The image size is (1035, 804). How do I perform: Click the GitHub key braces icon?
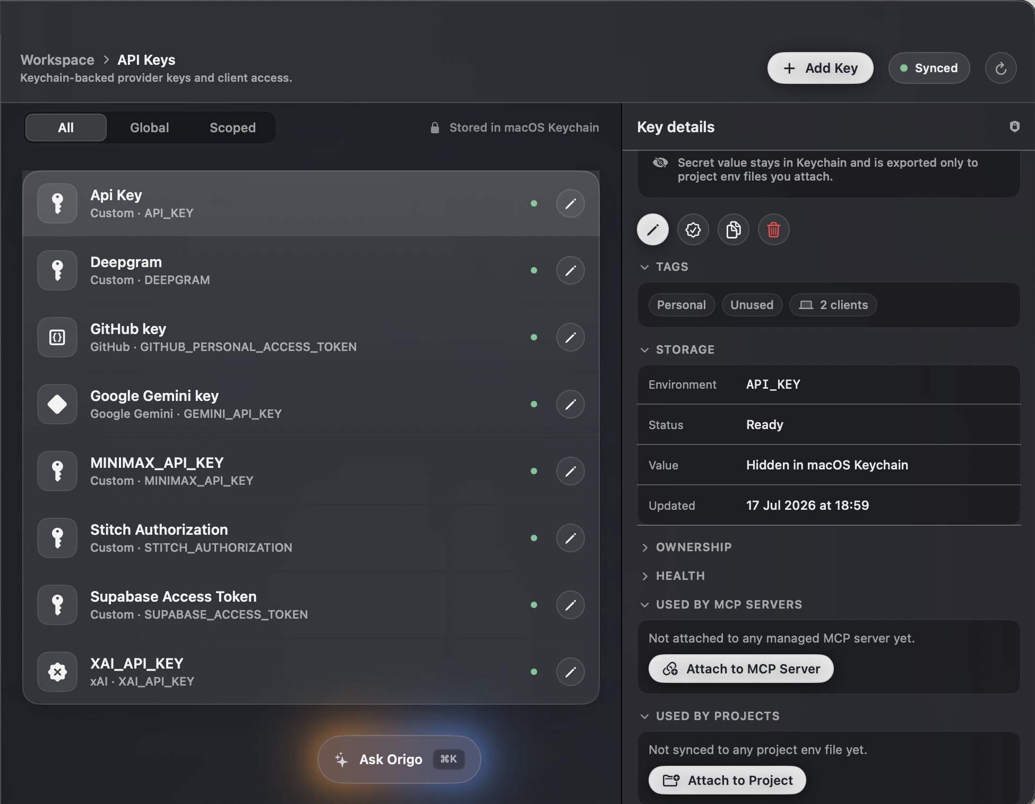click(x=57, y=337)
